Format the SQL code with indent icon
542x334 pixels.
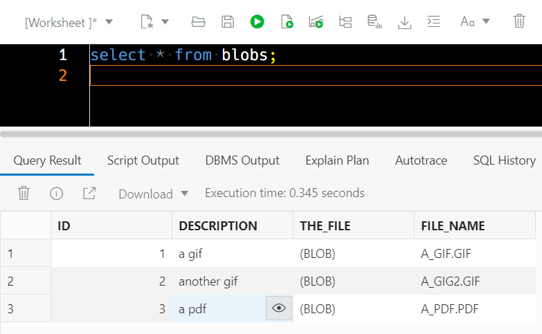[433, 21]
